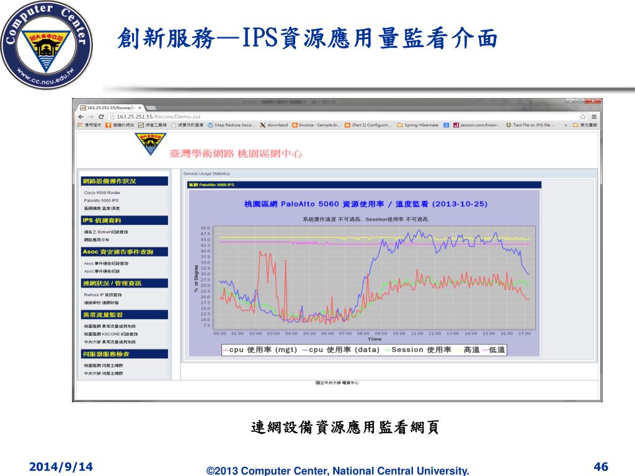Open the downlaod bookmark with the X icon
Viewport: 635px width, 476px height.
click(274, 125)
